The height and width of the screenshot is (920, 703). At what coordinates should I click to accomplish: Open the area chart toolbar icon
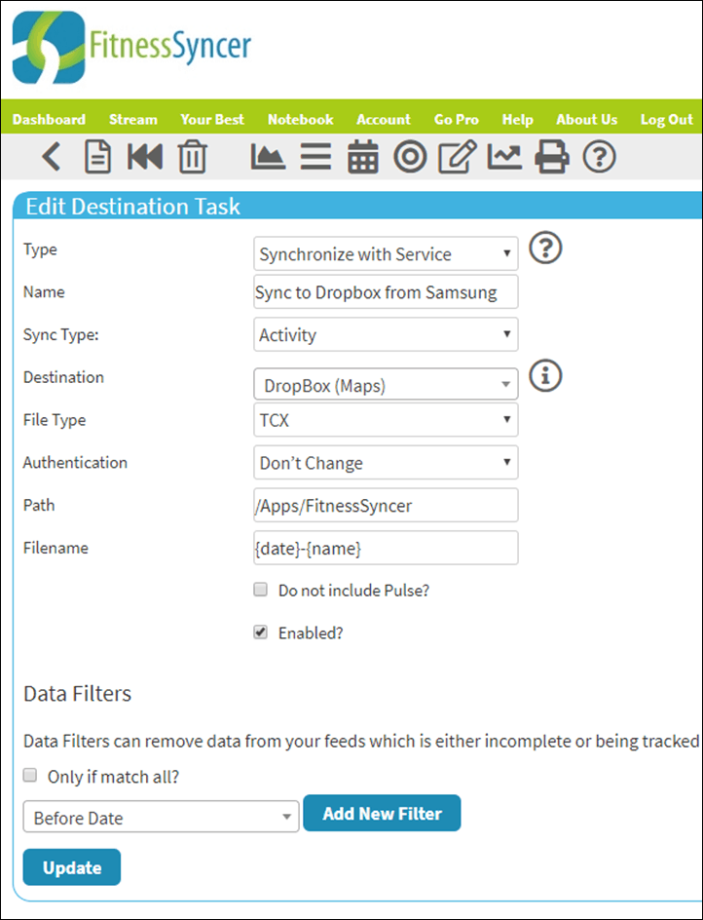268,157
